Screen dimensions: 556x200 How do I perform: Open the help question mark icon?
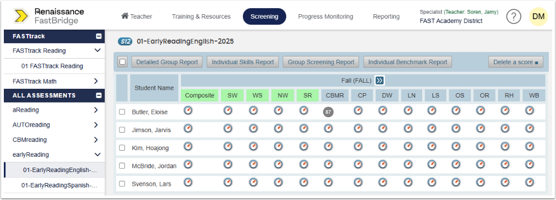[513, 16]
